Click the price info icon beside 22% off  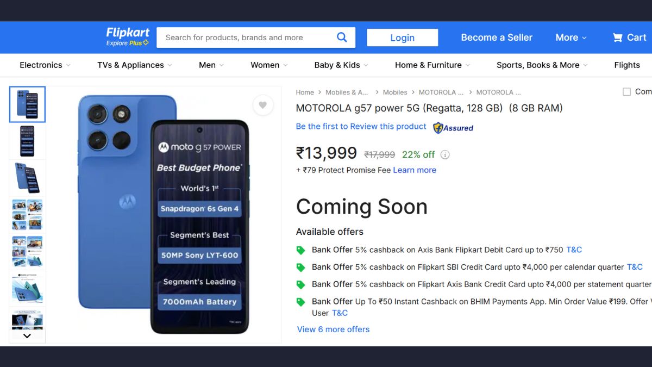pyautogui.click(x=445, y=155)
